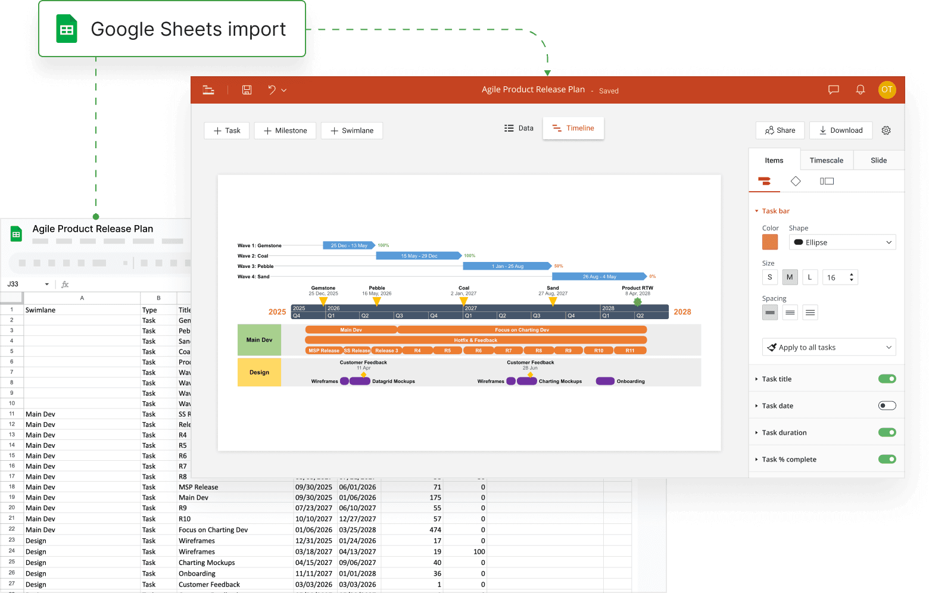Click column A header in spreadsheet
929x593 pixels.
pyautogui.click(x=82, y=298)
